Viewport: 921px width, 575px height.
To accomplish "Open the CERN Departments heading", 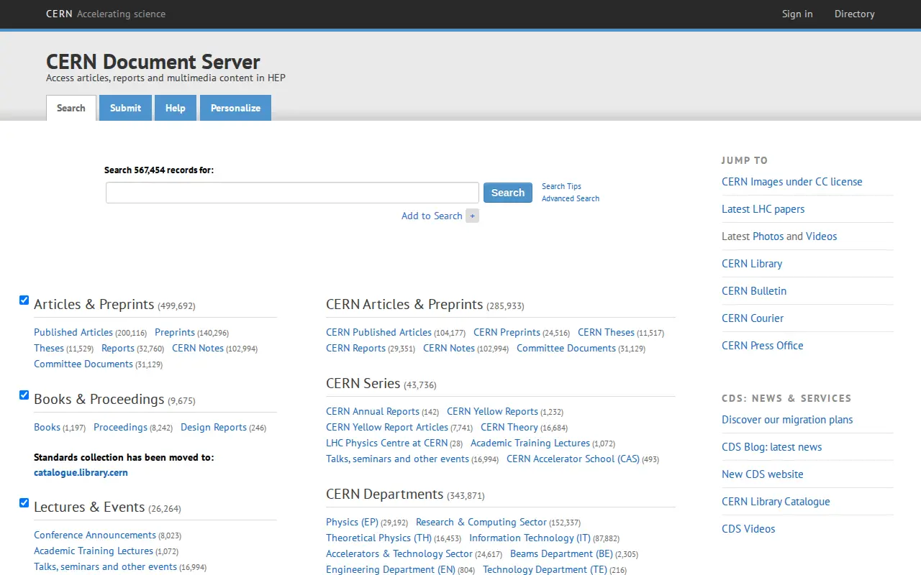I will coord(384,494).
